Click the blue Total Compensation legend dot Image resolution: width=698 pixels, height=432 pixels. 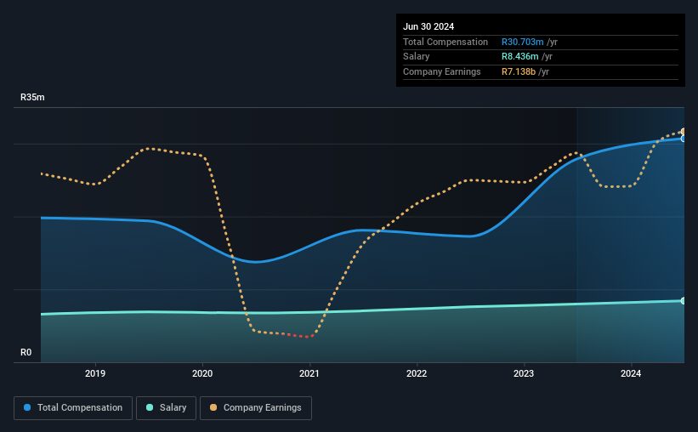click(x=27, y=407)
